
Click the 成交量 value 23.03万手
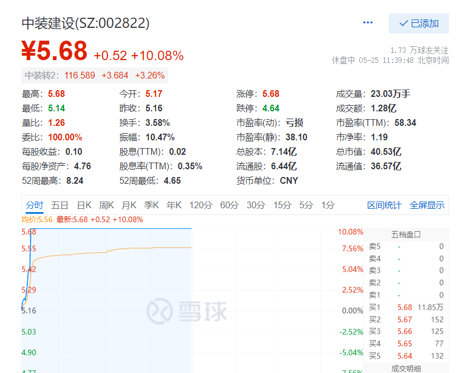[x=390, y=94]
